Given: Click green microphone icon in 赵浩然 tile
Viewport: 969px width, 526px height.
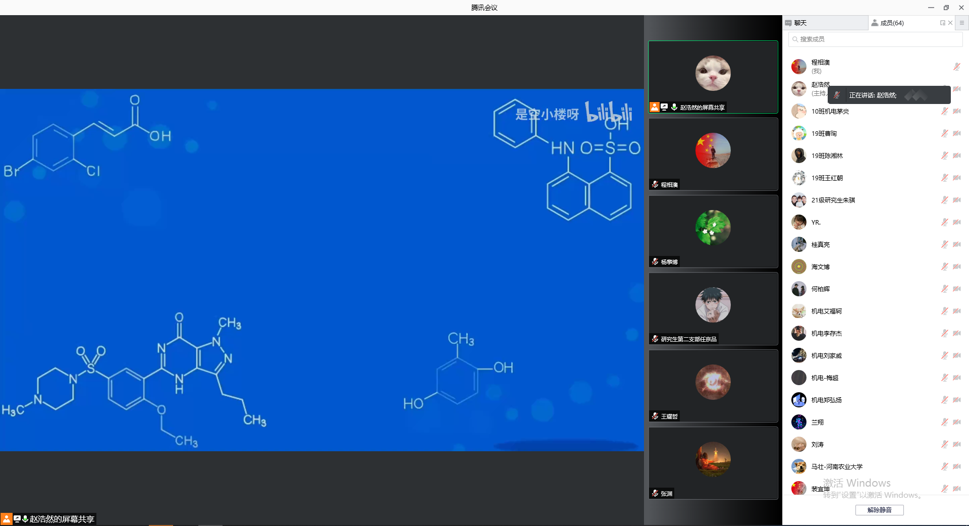Looking at the screenshot, I should pyautogui.click(x=674, y=107).
